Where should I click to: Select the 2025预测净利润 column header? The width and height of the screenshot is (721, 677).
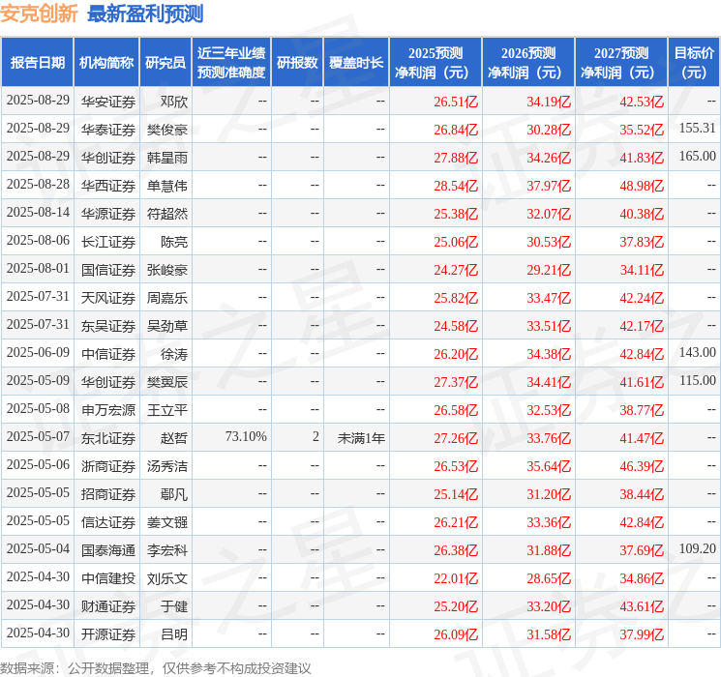coord(436,63)
